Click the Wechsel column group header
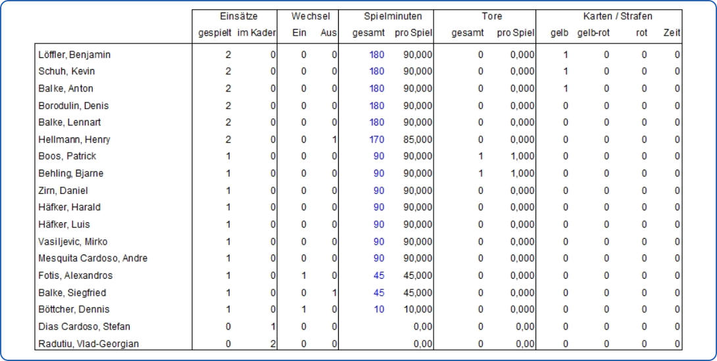 click(x=311, y=16)
